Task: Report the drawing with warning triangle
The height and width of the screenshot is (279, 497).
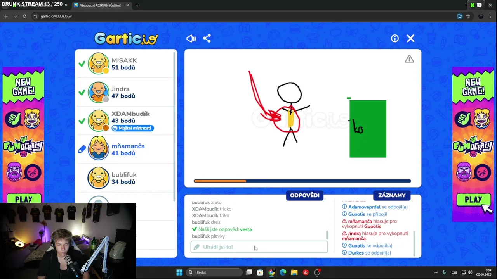Action: click(409, 59)
